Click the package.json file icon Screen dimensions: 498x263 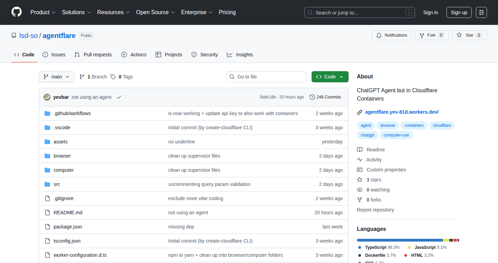point(47,227)
